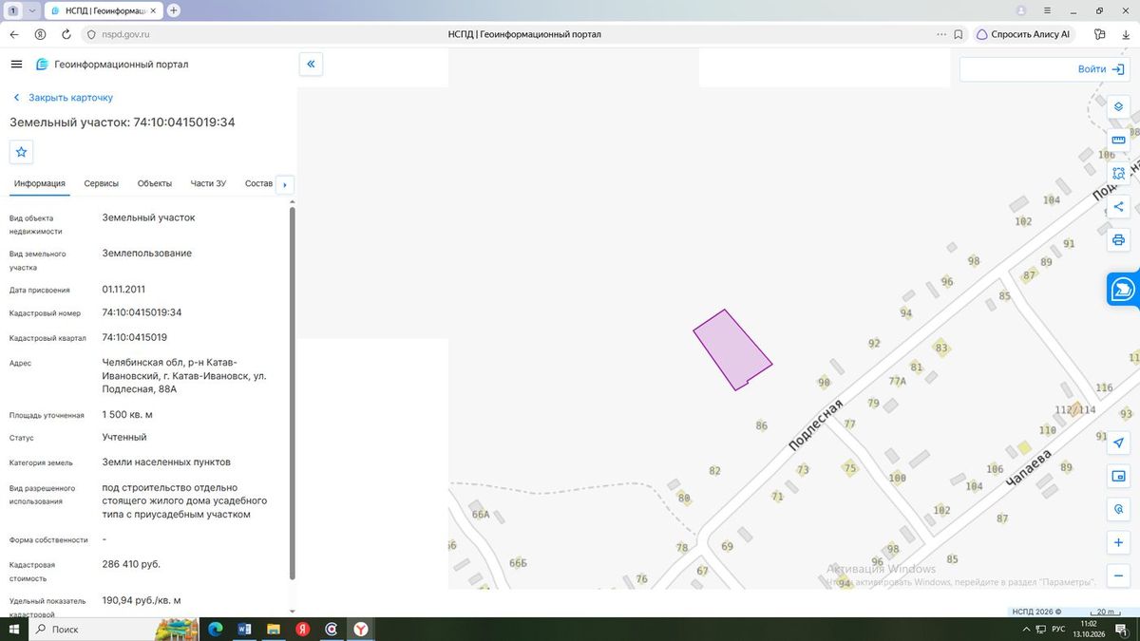The height and width of the screenshot is (641, 1140).
Task: Click the cadastral object search map tool
Action: point(1119,509)
